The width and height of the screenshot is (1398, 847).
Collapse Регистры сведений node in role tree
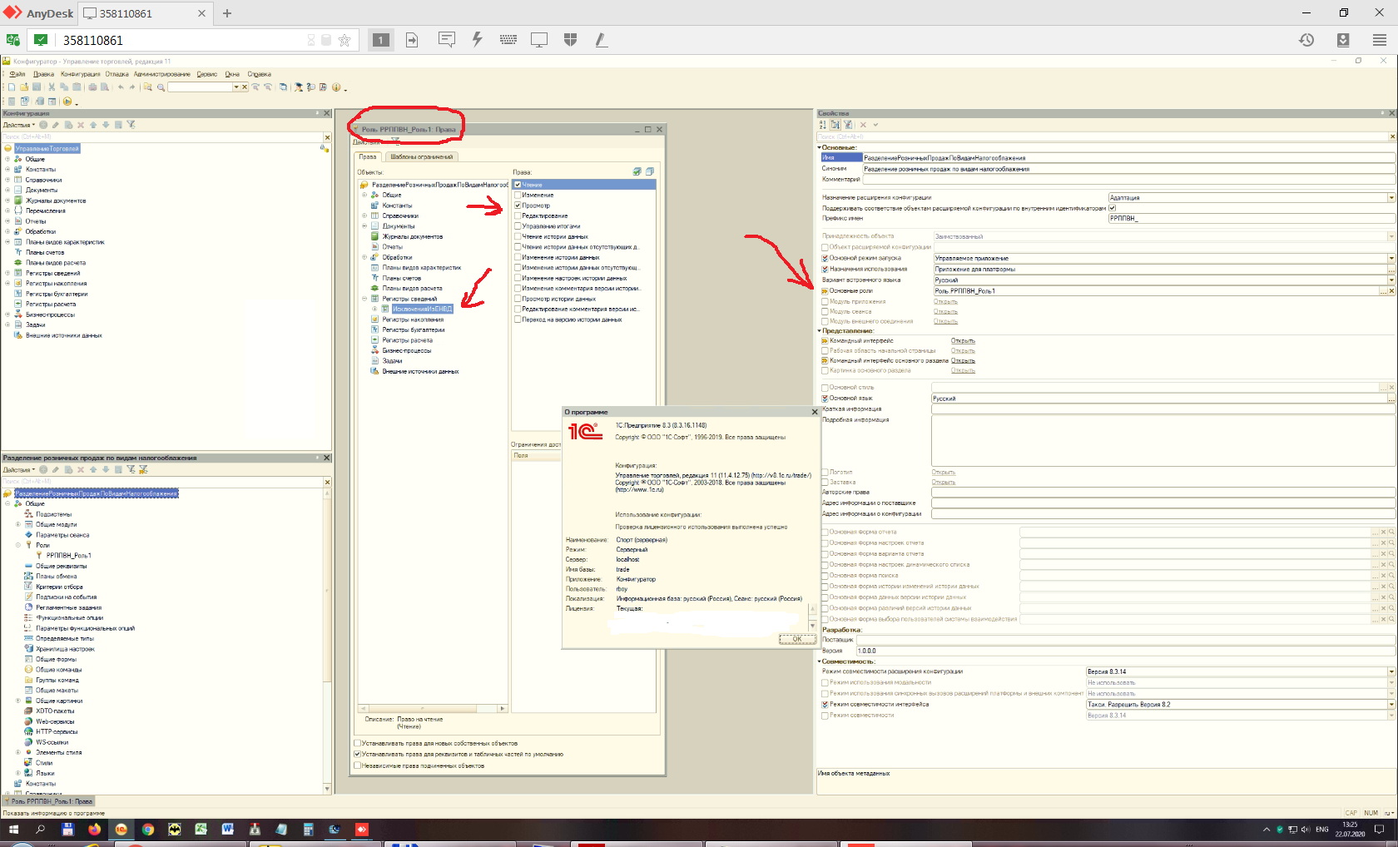point(364,299)
